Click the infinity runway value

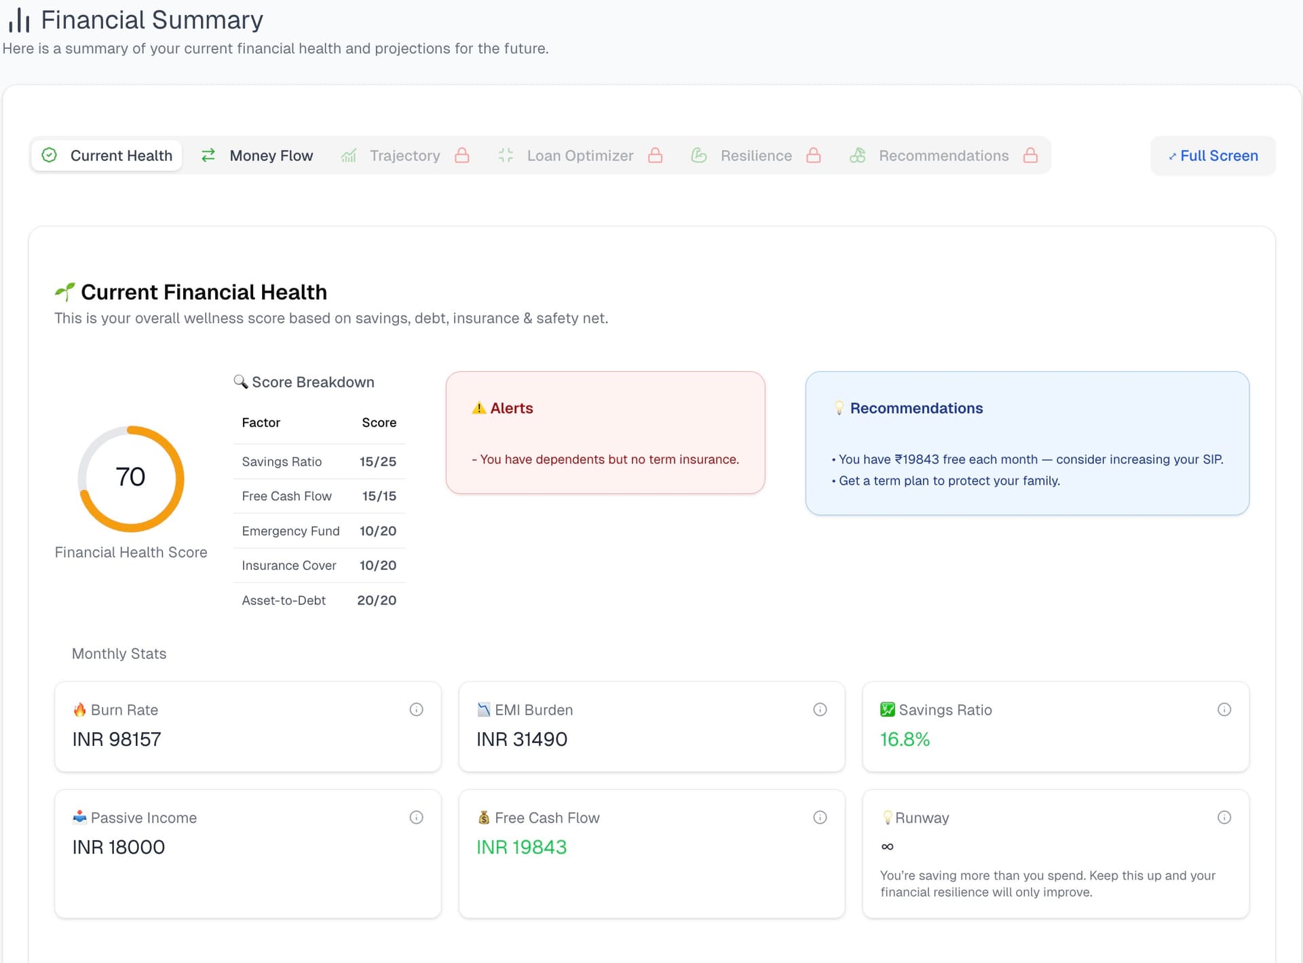coord(887,846)
